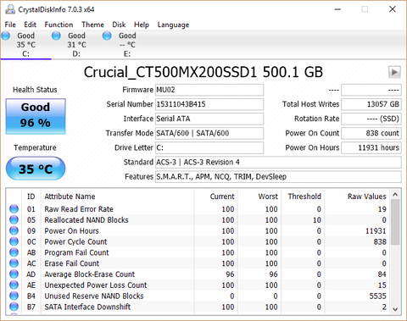Screen dimensions: 407x321
Task: Click the Power On Hours value field
Action: coord(371,147)
